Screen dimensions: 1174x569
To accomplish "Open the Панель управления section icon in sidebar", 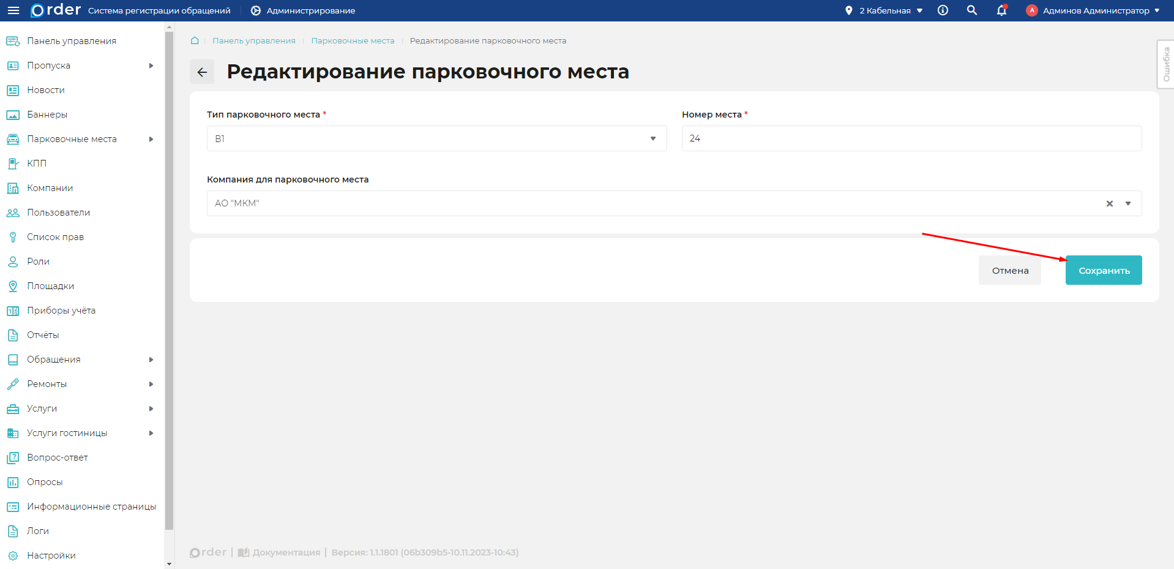I will coord(13,40).
